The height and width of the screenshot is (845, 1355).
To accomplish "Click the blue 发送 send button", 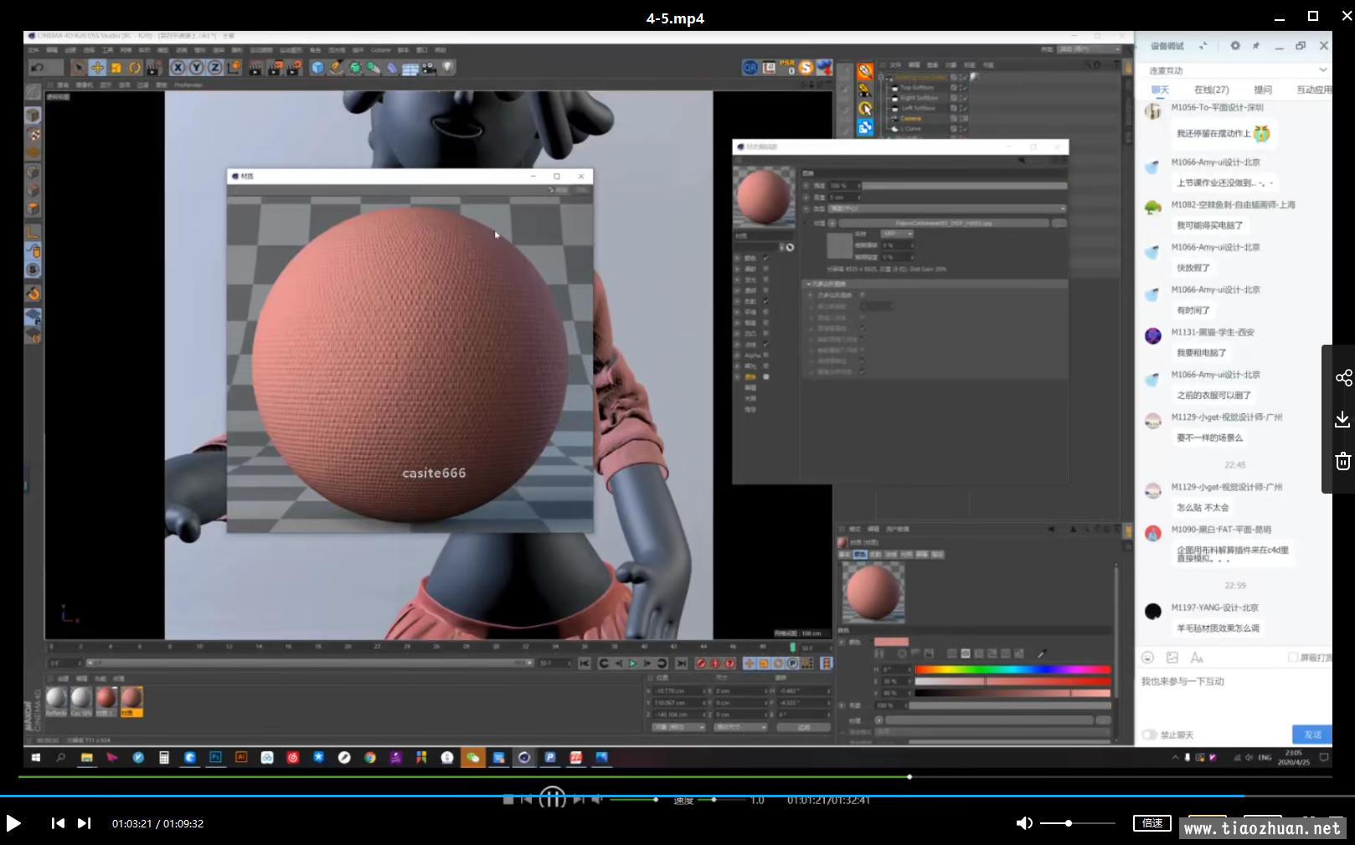I will click(x=1311, y=735).
